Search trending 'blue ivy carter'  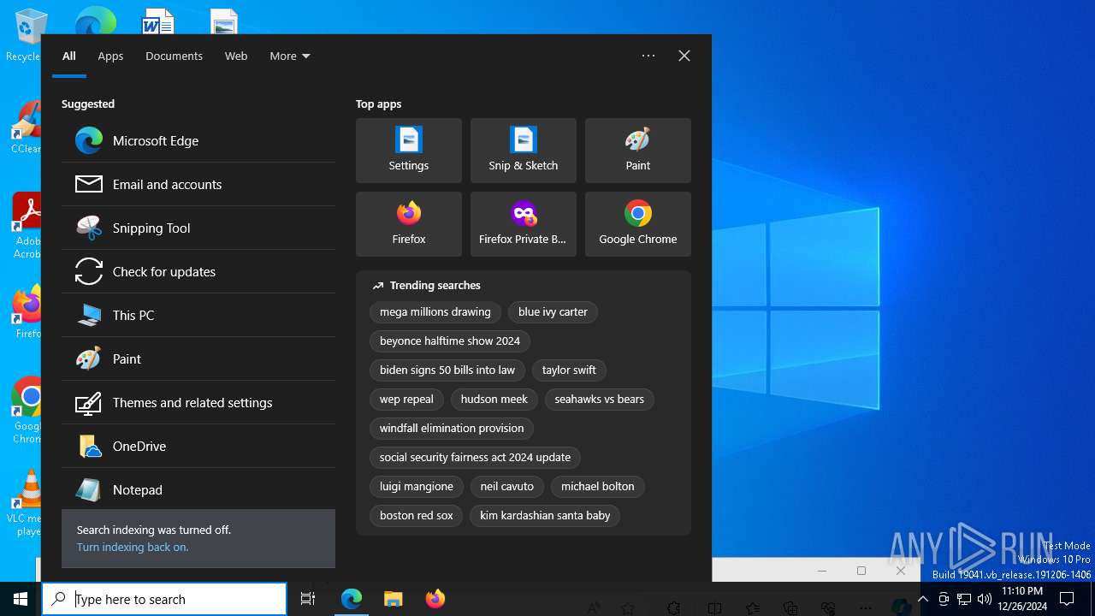[553, 312]
